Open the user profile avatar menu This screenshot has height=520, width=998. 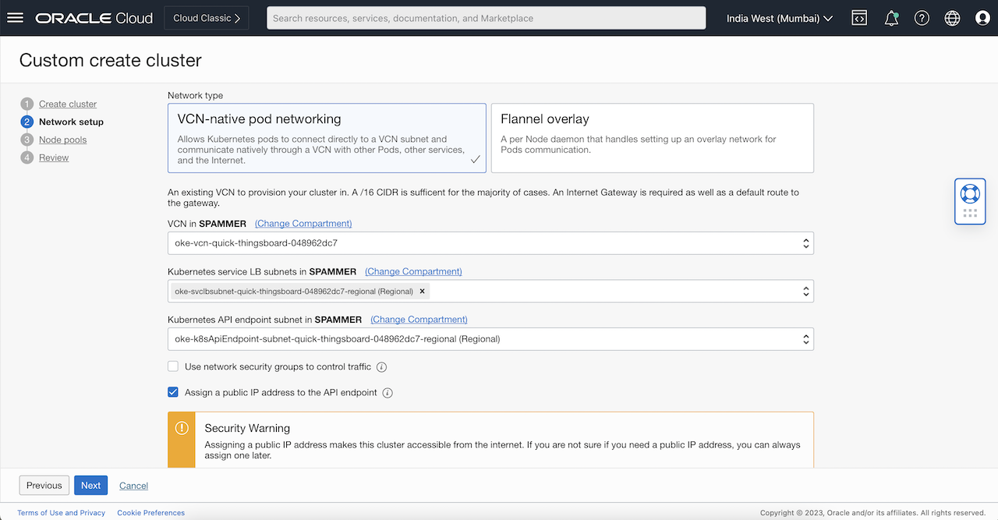(x=982, y=18)
